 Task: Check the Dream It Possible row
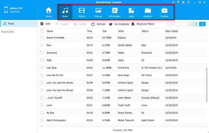tap(42, 38)
